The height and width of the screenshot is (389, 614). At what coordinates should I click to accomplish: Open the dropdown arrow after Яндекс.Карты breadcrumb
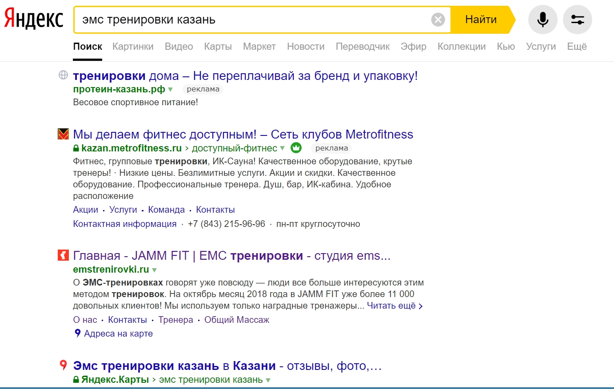268,380
